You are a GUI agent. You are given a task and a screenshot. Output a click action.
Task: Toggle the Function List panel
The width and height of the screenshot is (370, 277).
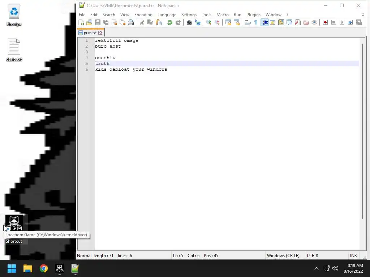pyautogui.click(x=298, y=22)
